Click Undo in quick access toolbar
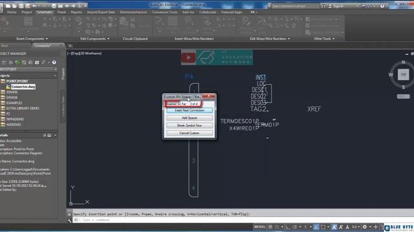414x232 pixels. tap(34, 6)
